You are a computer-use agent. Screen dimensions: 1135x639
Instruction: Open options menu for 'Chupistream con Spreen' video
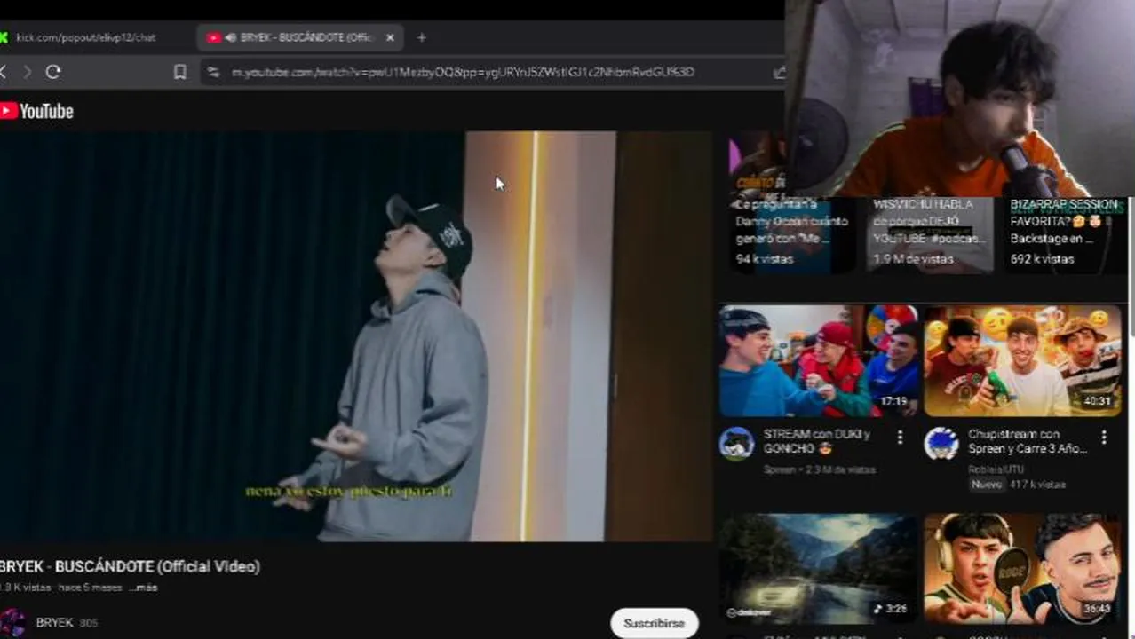1104,438
